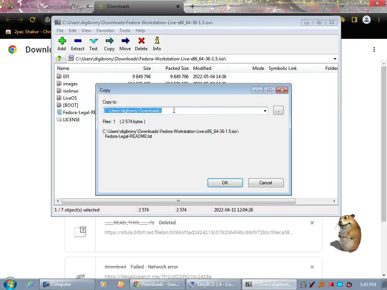Click the Copy to path input field
This screenshot has width=387, height=290.
tap(183, 111)
